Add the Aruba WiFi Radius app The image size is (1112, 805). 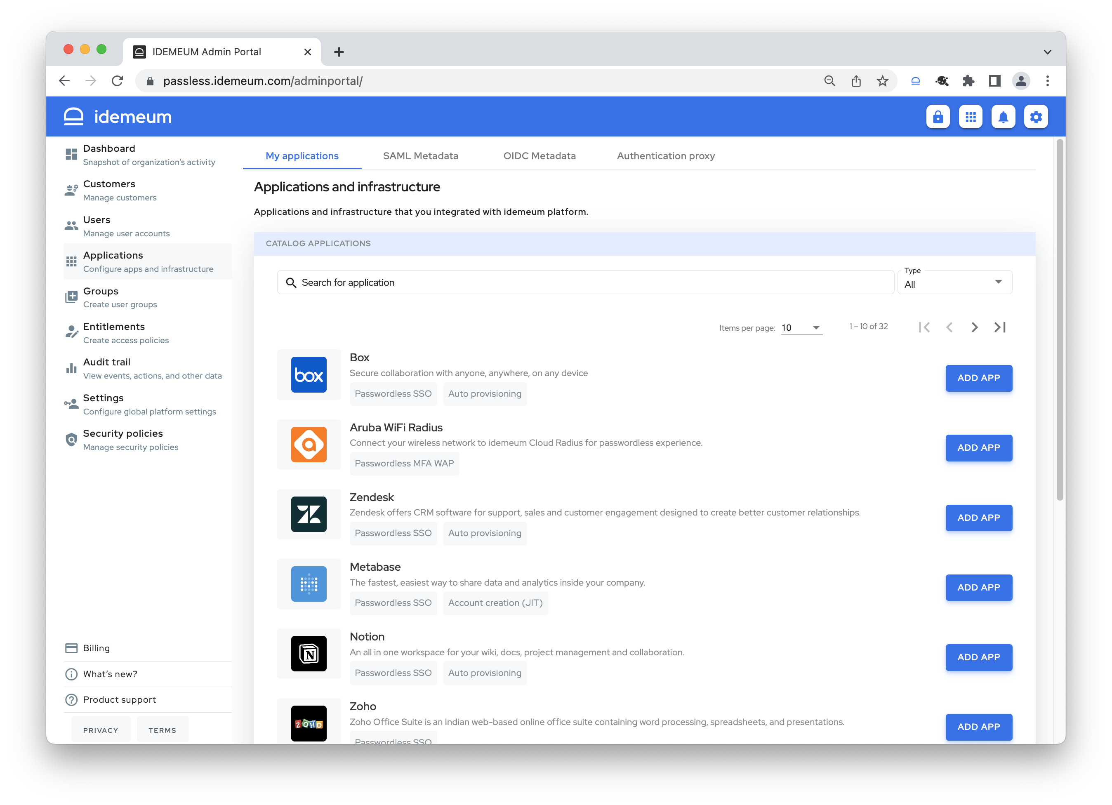coord(979,447)
